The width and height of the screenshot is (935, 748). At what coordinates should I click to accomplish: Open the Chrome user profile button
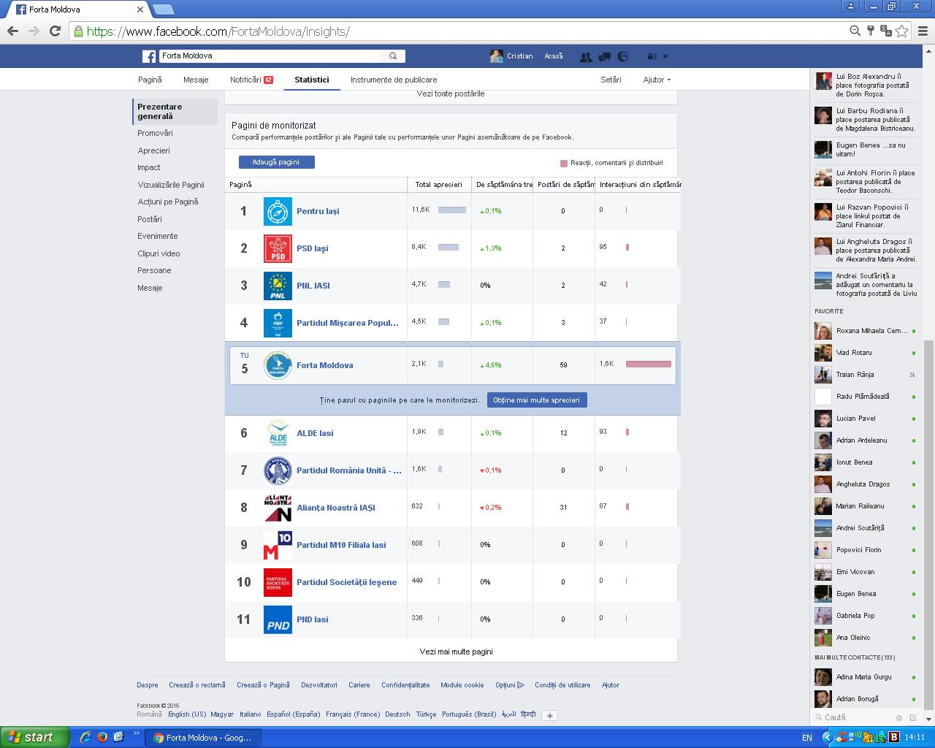coord(851,6)
